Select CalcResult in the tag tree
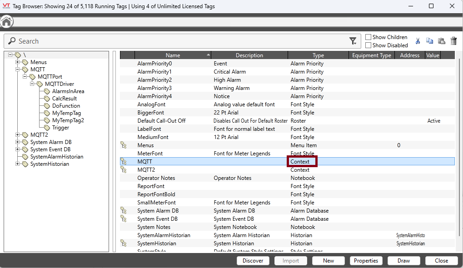Screen dimensions: 463x268 click(x=65, y=99)
